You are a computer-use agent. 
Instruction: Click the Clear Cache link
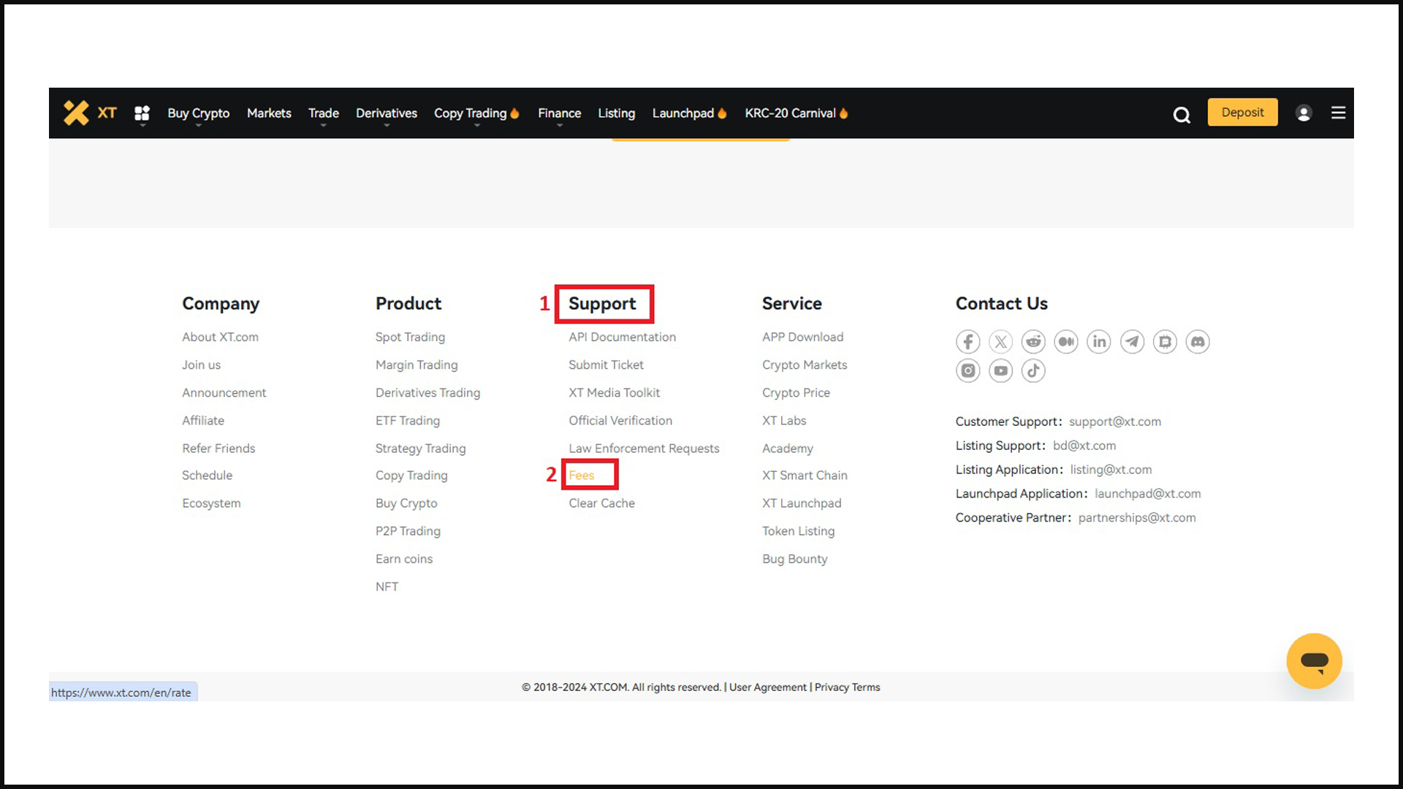601,503
